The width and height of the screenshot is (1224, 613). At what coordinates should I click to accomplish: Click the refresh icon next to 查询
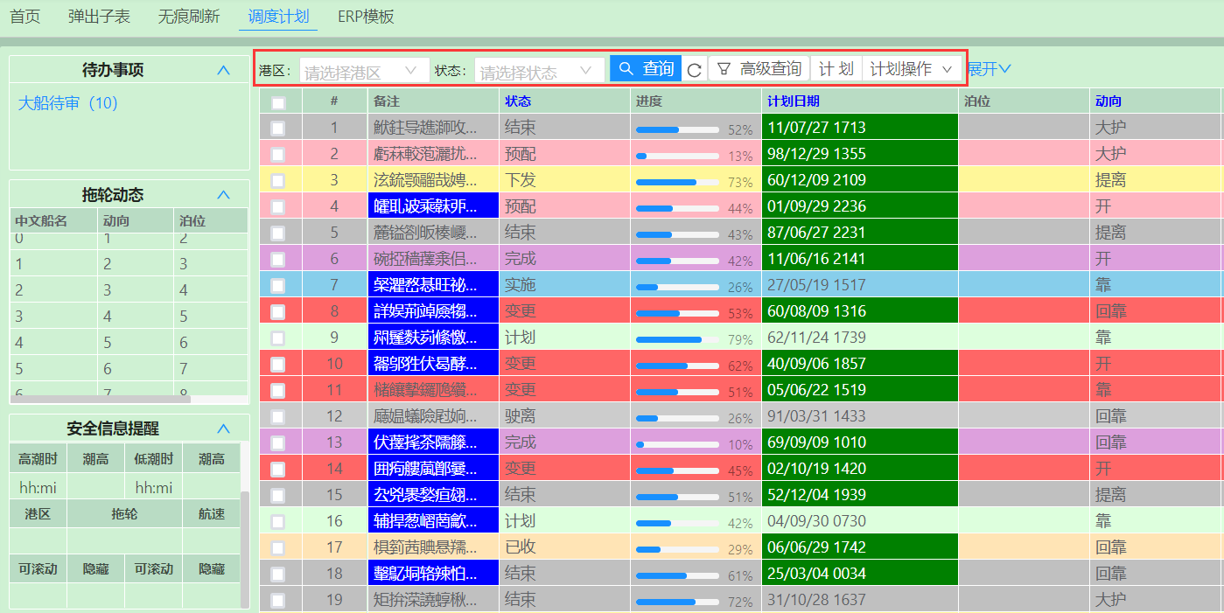[x=695, y=69]
